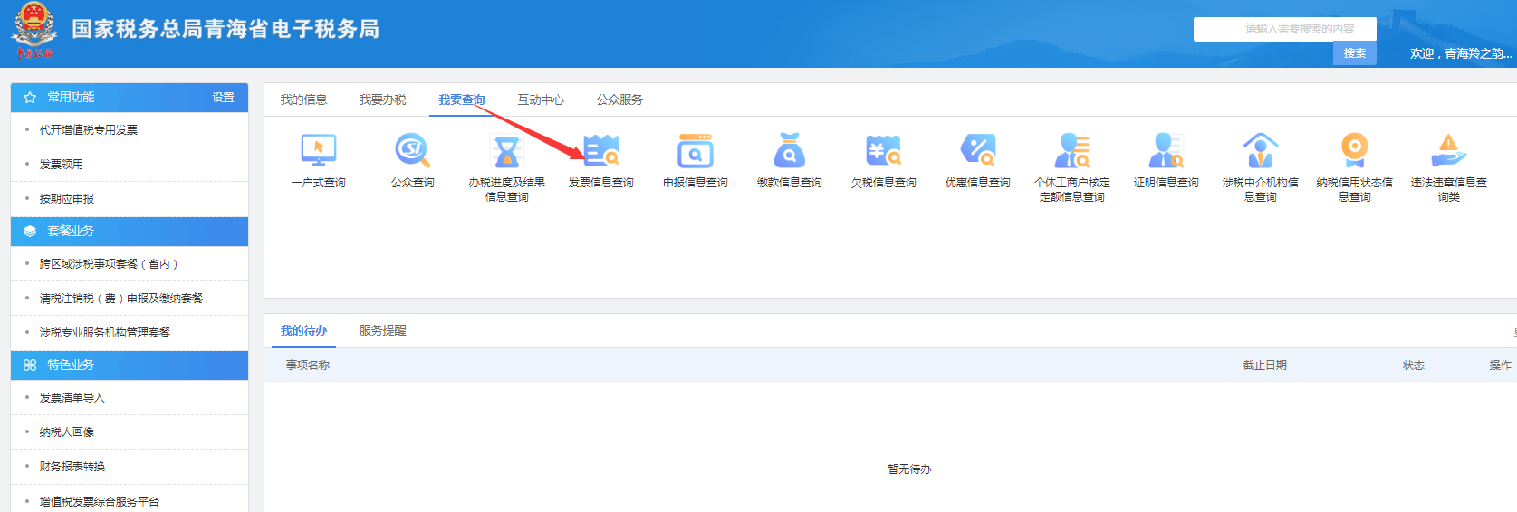Click the 常用功能 star icon
Screen dimensions: 1517x512
point(30,98)
